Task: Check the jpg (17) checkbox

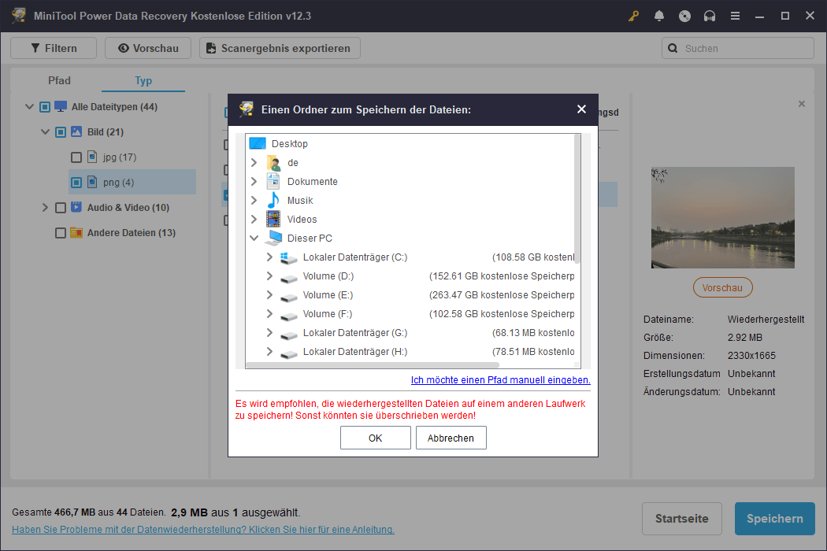Action: point(76,157)
